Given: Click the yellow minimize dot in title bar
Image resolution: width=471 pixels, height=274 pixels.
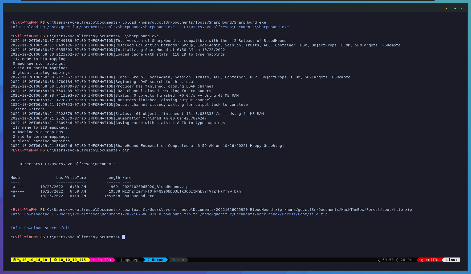Looking at the screenshot, I should 446,8.
